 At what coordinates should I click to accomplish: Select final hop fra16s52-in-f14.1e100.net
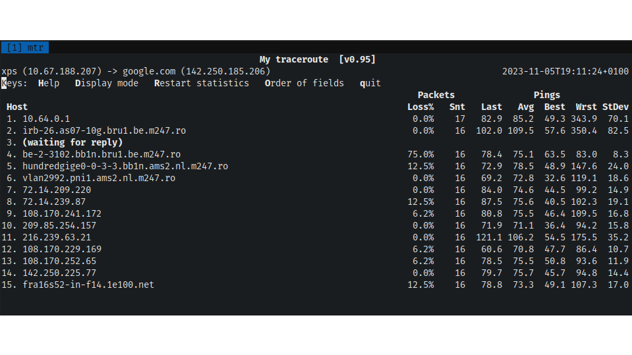pos(88,285)
